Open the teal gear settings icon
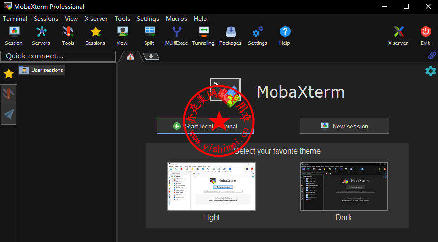The width and height of the screenshot is (438, 242). (x=430, y=71)
